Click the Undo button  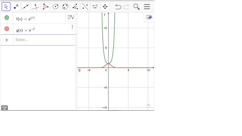pos(118,7)
